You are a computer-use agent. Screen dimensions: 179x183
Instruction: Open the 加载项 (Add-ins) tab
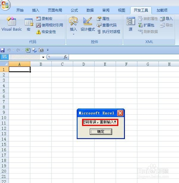pyautogui.click(x=162, y=10)
